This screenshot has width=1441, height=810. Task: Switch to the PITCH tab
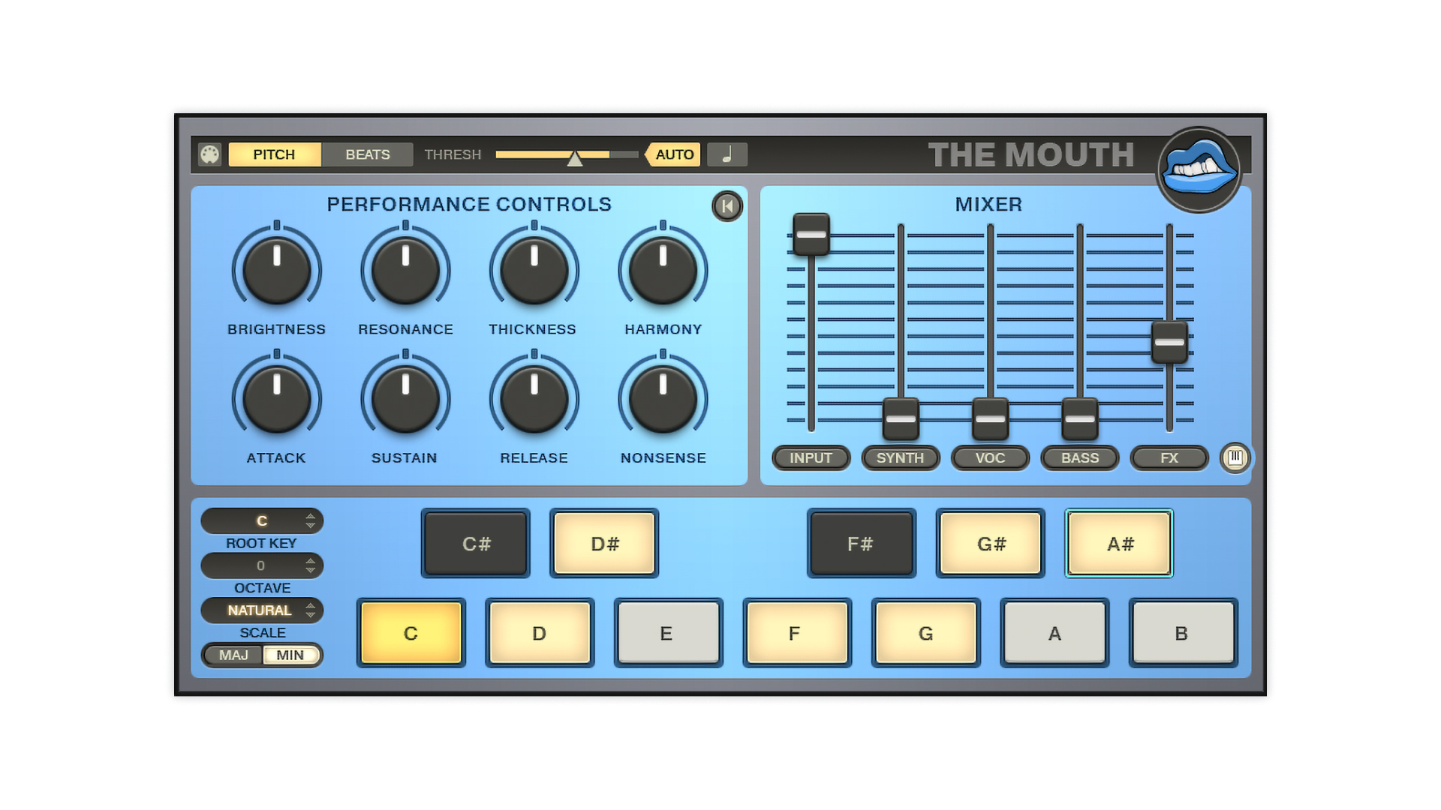(274, 154)
